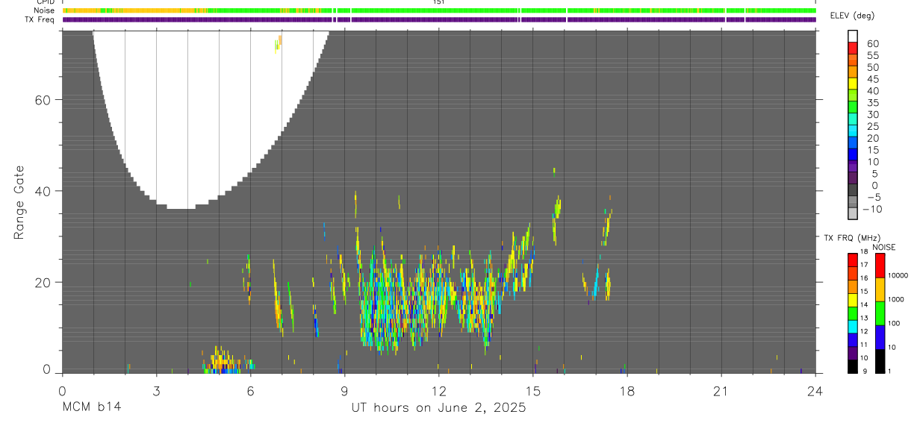Click x-axis hour tick label '15'
The width and height of the screenshot is (917, 423).
pyautogui.click(x=533, y=392)
